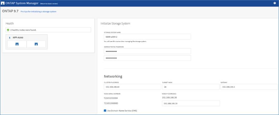Open Pro tips for initializing a storage system
The width and height of the screenshot is (279, 115).
tap(38, 11)
